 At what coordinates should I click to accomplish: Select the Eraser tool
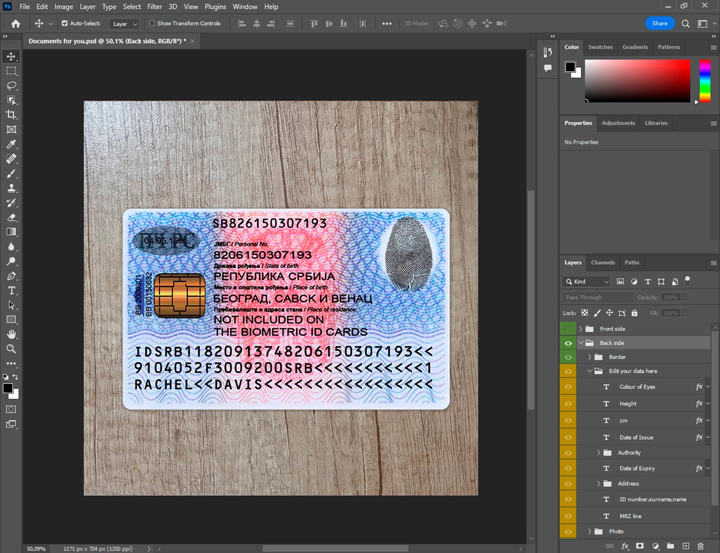[x=12, y=217]
